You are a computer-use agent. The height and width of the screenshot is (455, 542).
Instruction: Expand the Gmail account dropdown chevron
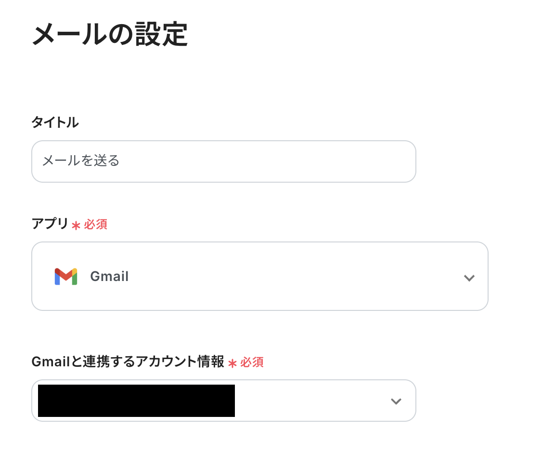click(x=396, y=401)
